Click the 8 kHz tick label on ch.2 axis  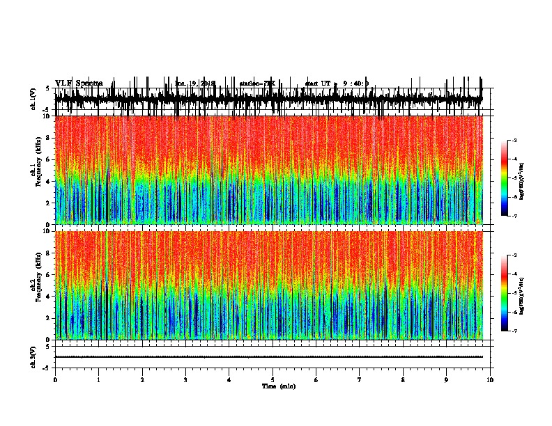48,253
